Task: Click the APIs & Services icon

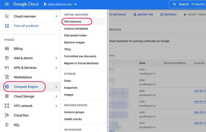Action: 7,68
